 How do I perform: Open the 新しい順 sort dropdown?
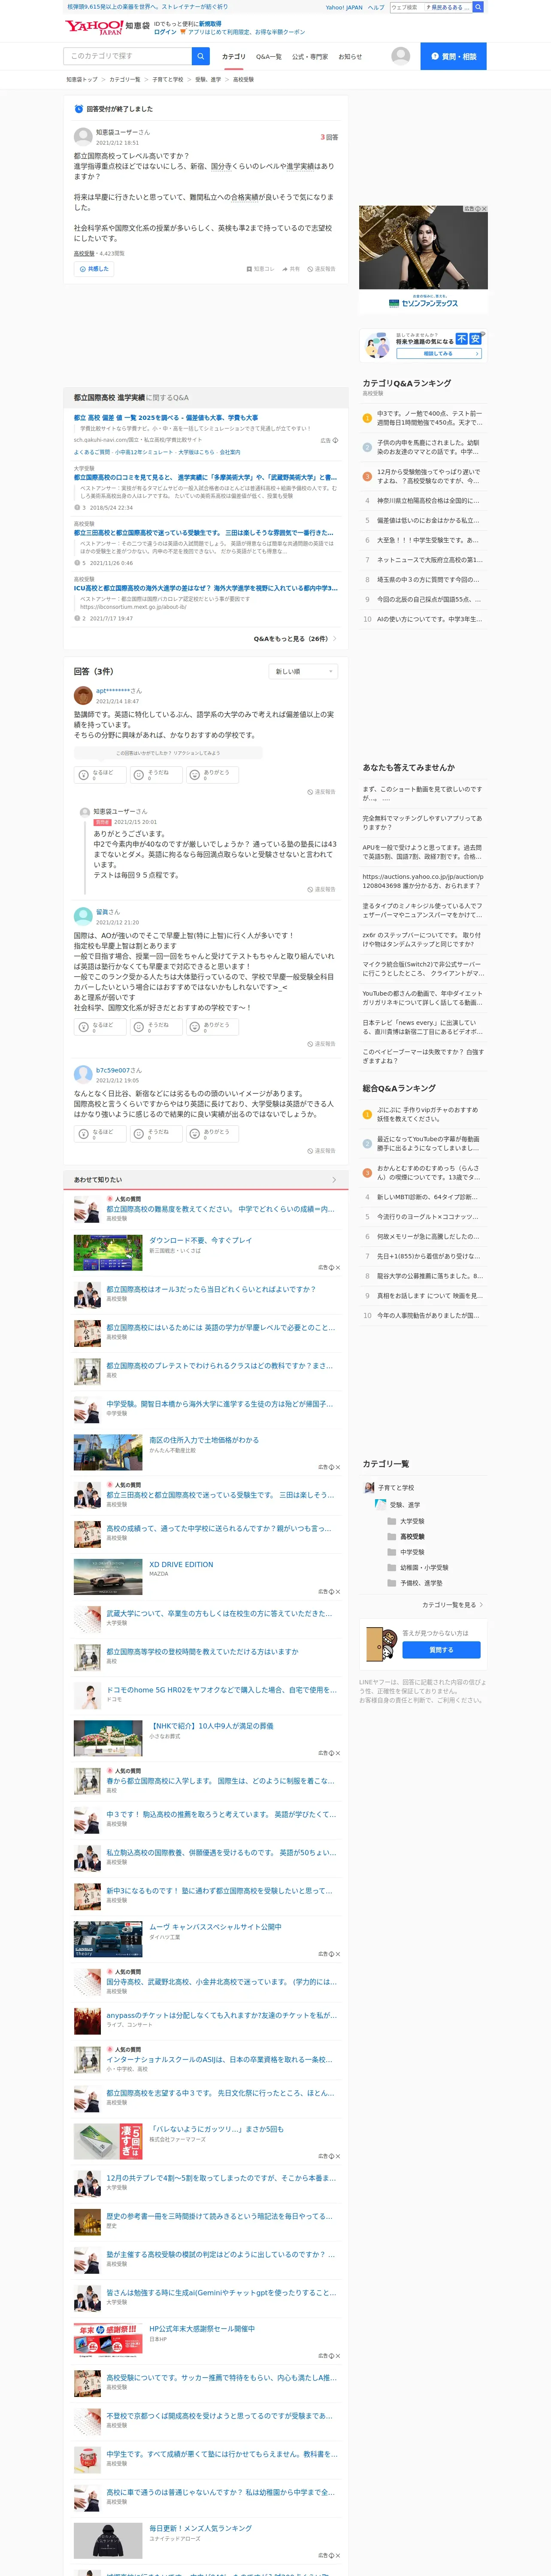click(303, 671)
